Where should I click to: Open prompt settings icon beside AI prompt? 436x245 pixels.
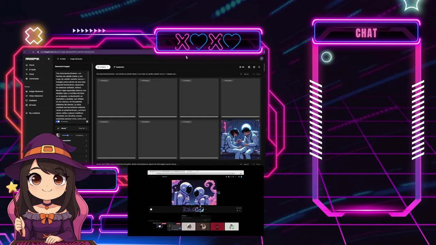[87, 121]
